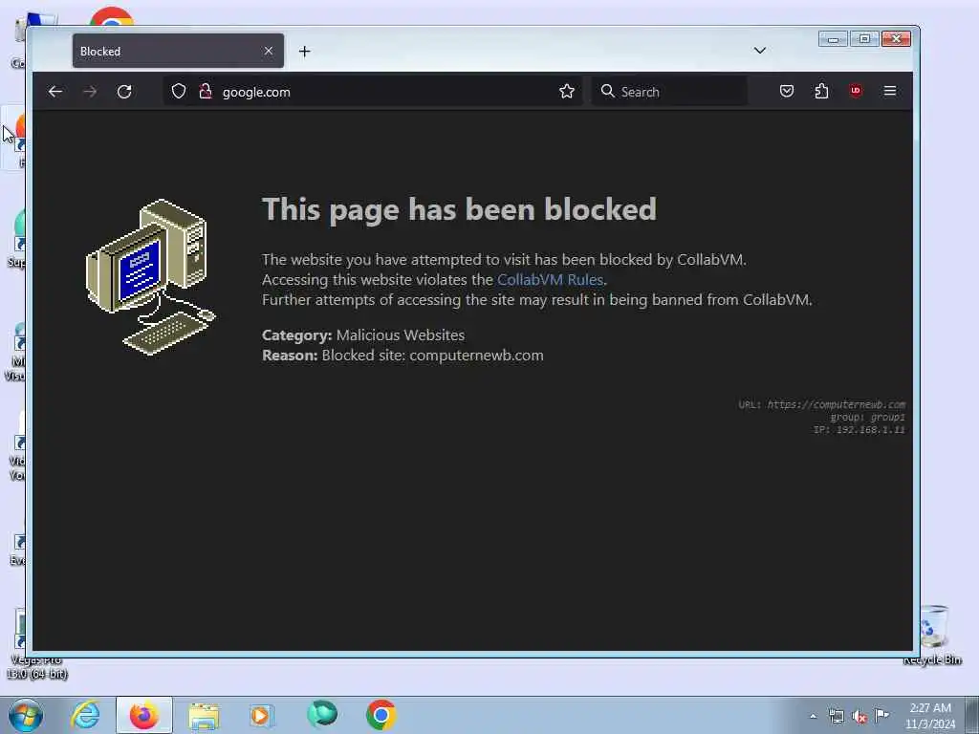Switch to Firefox in the taskbar

[143, 715]
